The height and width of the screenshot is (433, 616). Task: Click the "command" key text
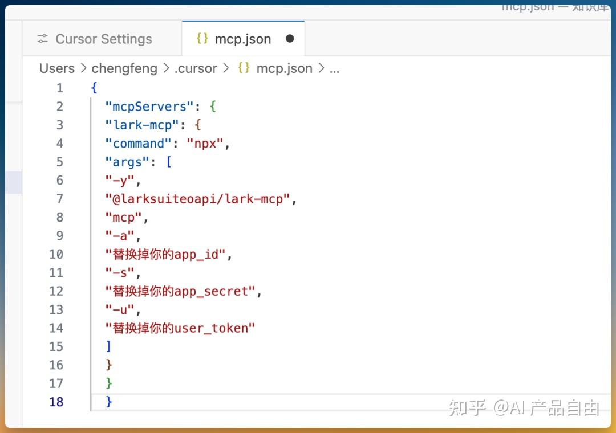tap(138, 143)
